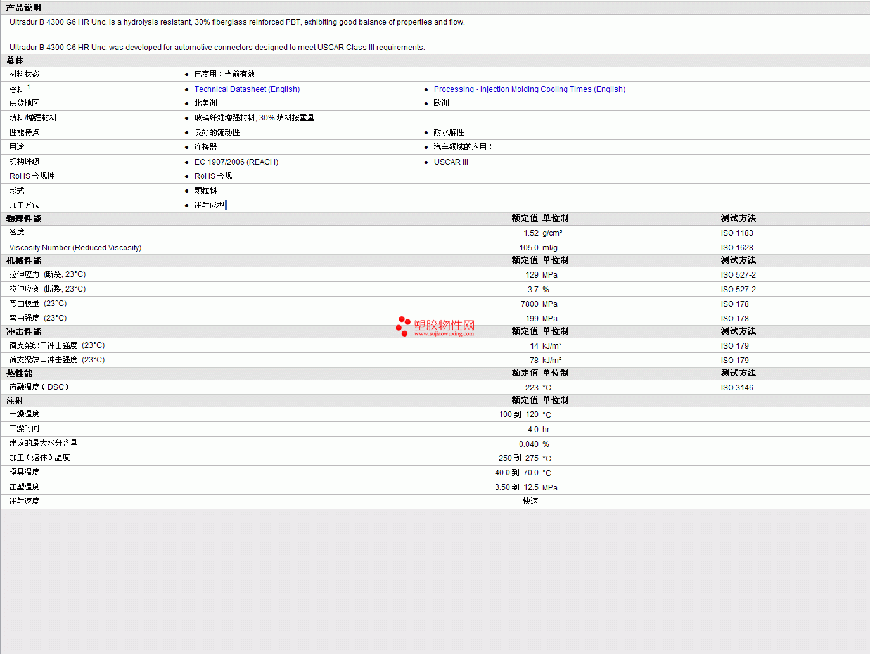This screenshot has height=654, width=870.
Task: Select the 性能特点 row label
Action: pos(24,132)
